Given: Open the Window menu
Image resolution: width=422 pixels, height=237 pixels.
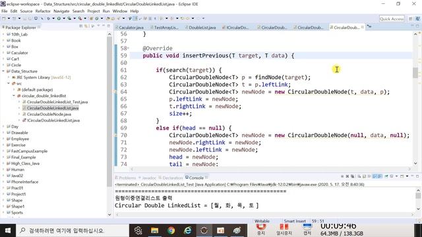Looking at the screenshot, I should (120, 11).
